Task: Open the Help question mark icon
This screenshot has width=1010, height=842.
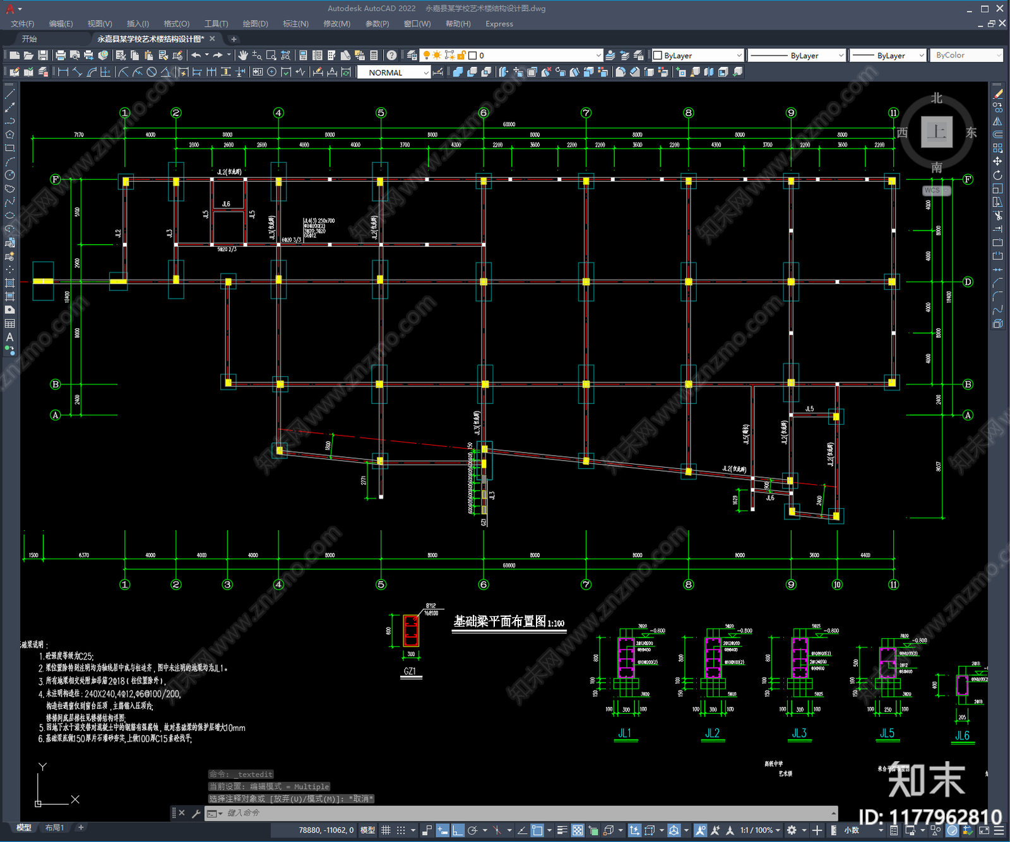Action: click(392, 56)
